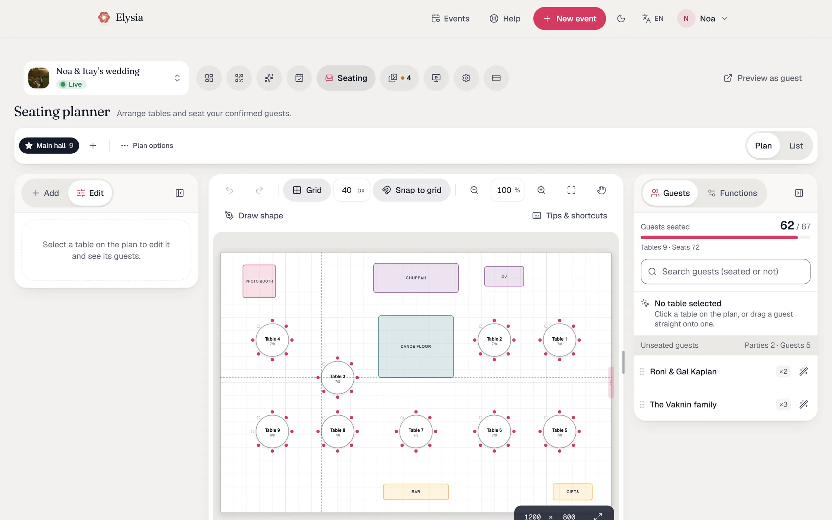Open the gallery tab showing 4
The height and width of the screenshot is (520, 832).
pyautogui.click(x=400, y=78)
